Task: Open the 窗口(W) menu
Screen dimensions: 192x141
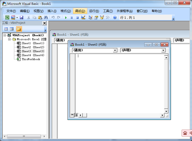Action: coord(142,11)
